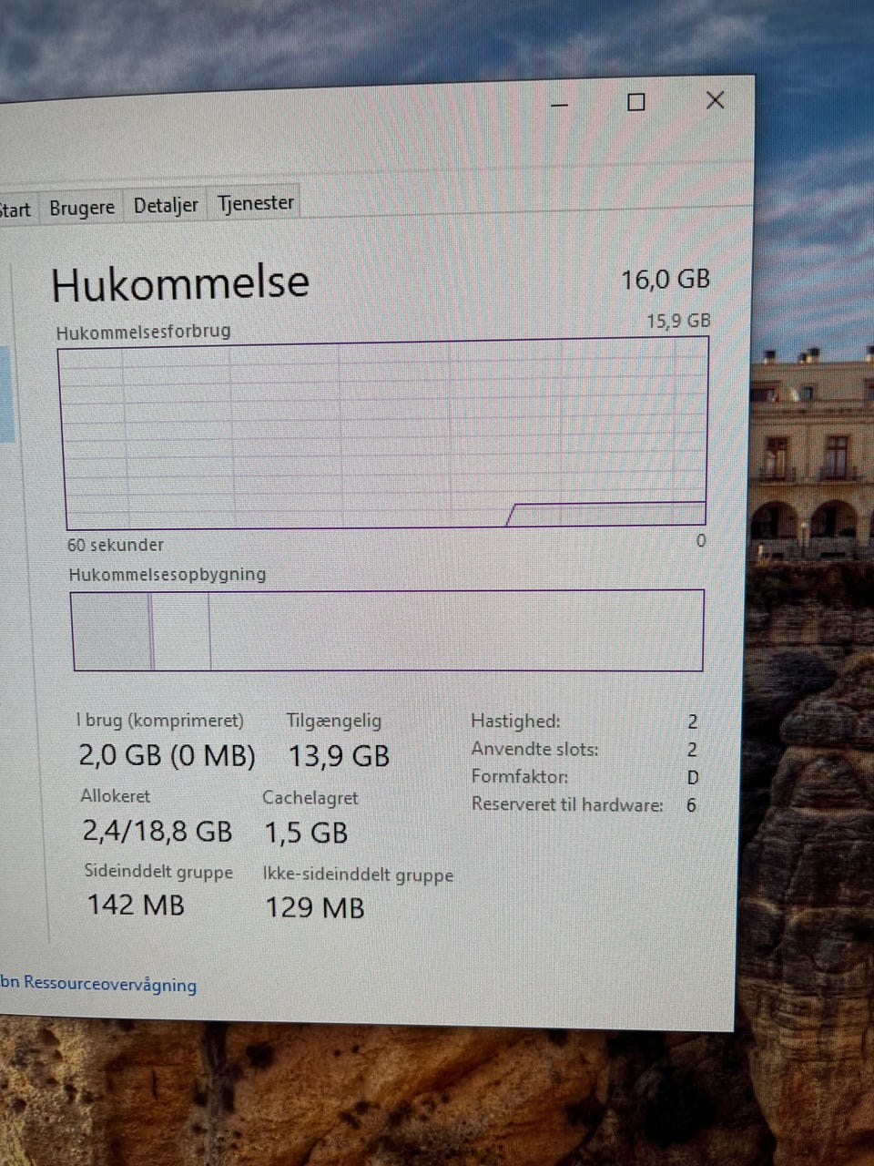Select the Tjenester tab
Viewport: 874px width, 1166px height.
256,202
